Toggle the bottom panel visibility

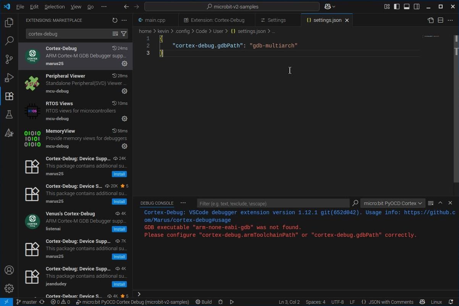407,7
